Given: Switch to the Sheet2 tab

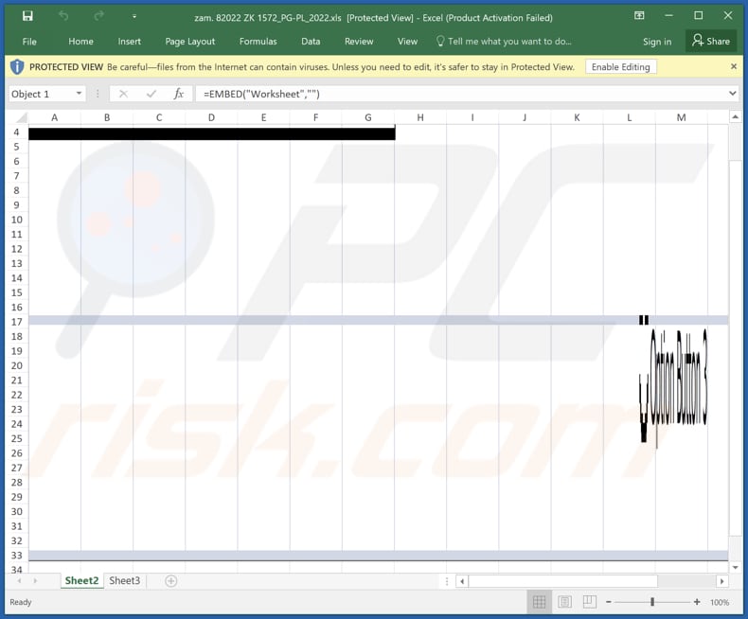Looking at the screenshot, I should tap(81, 580).
